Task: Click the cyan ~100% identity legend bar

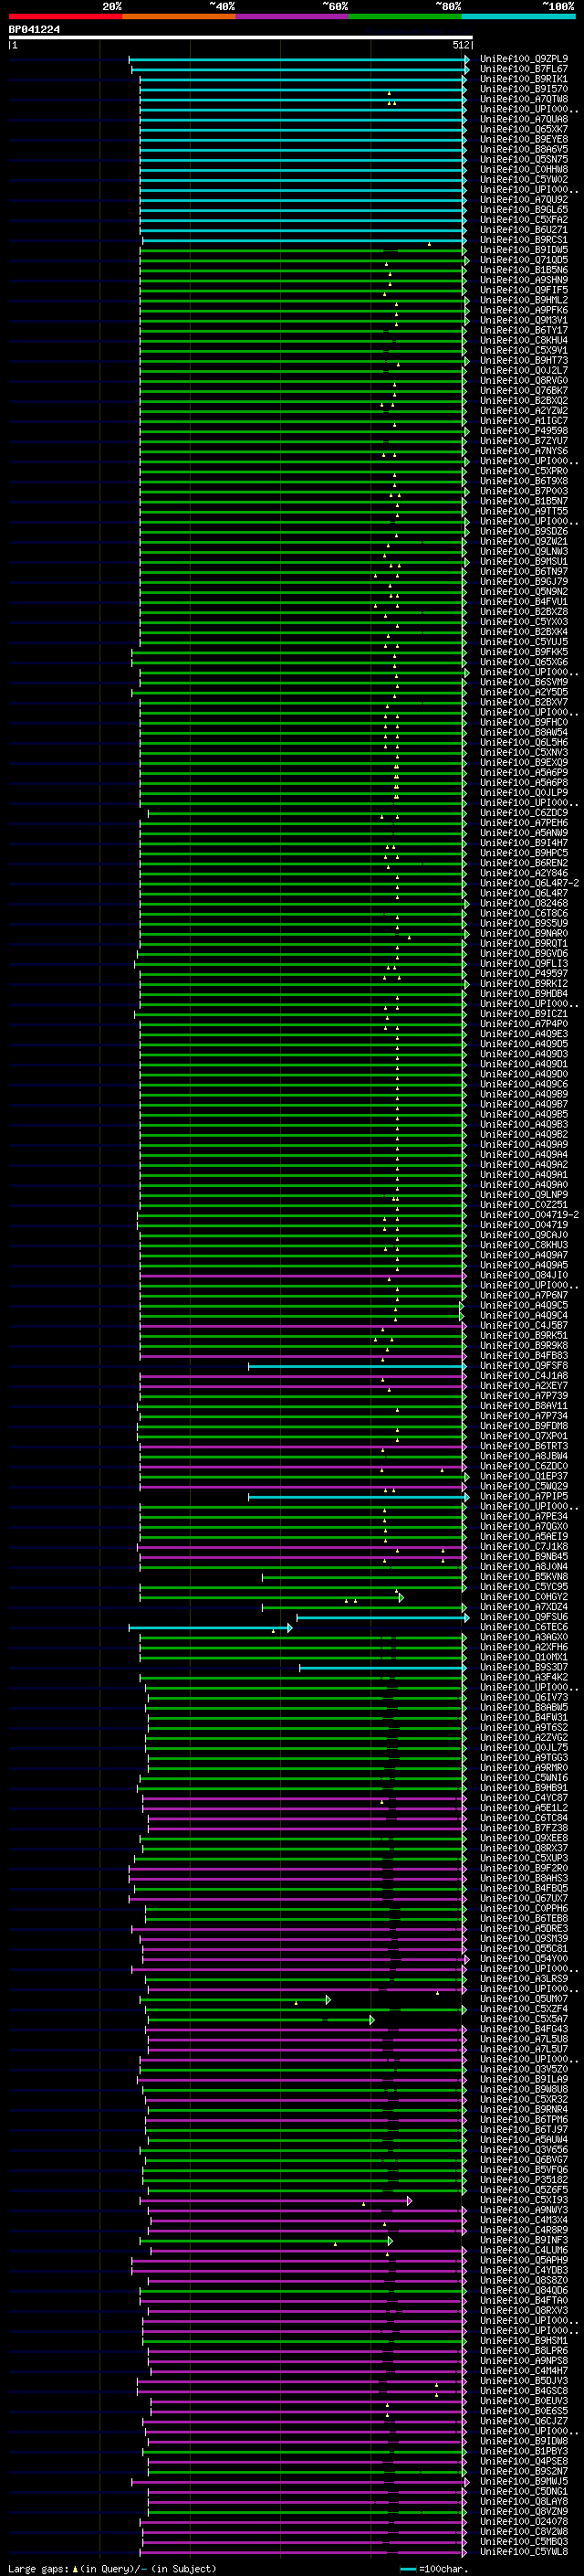Action: pyautogui.click(x=518, y=16)
